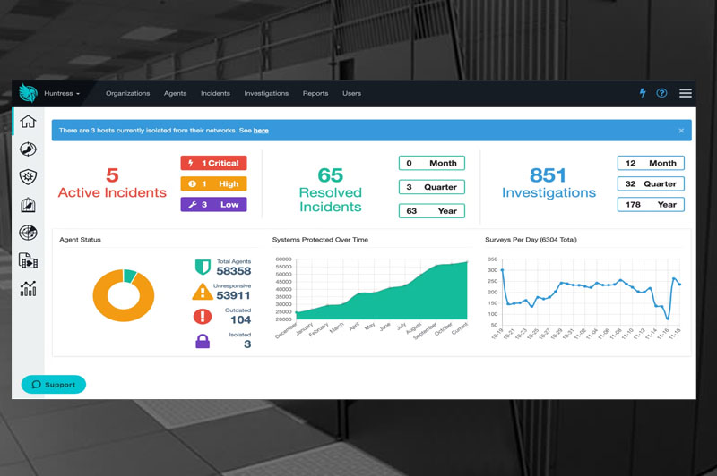The width and height of the screenshot is (717, 476).
Task: Click the Support chat button
Action: point(54,385)
